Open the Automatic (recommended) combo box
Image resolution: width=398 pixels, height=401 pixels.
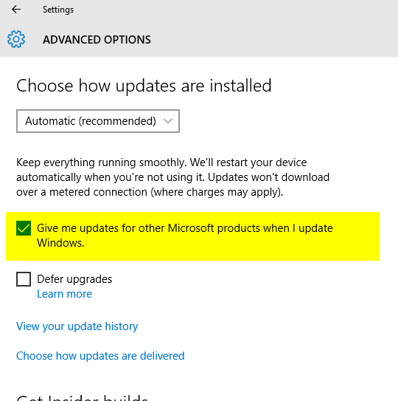tap(98, 121)
